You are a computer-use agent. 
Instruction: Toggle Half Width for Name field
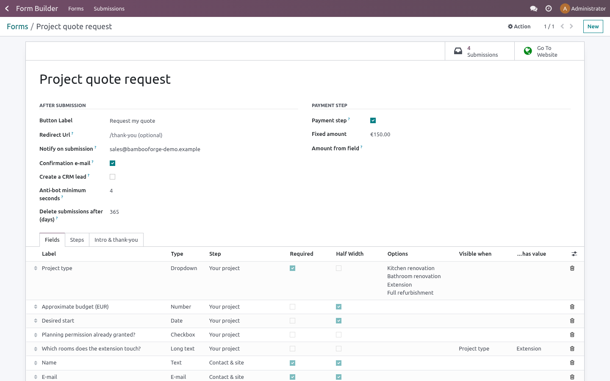click(338, 363)
